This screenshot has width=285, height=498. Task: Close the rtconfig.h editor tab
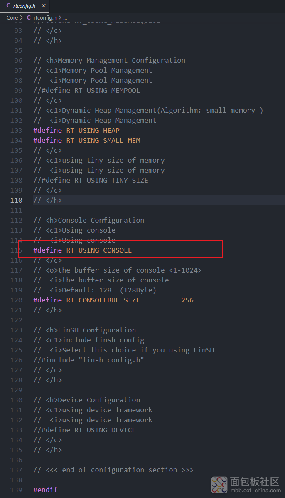click(44, 6)
